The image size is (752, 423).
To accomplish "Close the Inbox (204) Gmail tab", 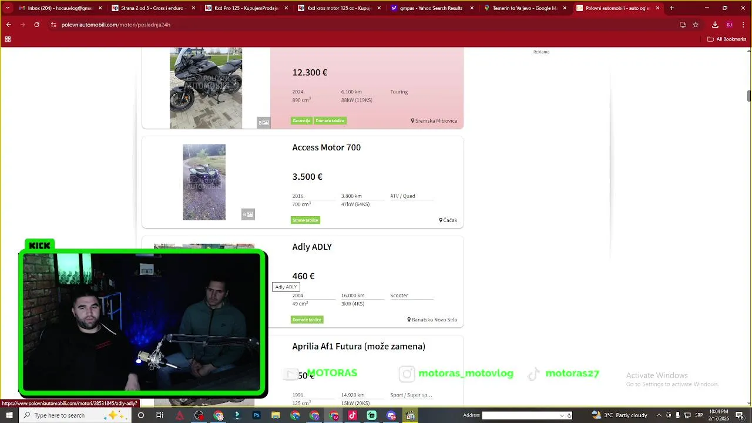I will [100, 8].
